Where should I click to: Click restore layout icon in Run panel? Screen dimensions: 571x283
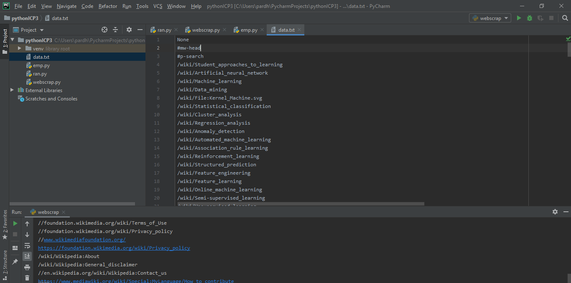click(15, 248)
